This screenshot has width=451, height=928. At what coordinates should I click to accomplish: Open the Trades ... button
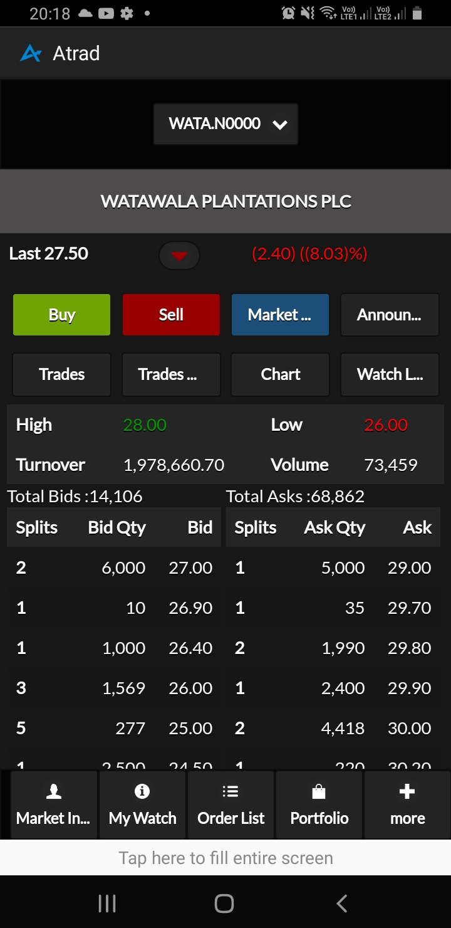(x=171, y=374)
